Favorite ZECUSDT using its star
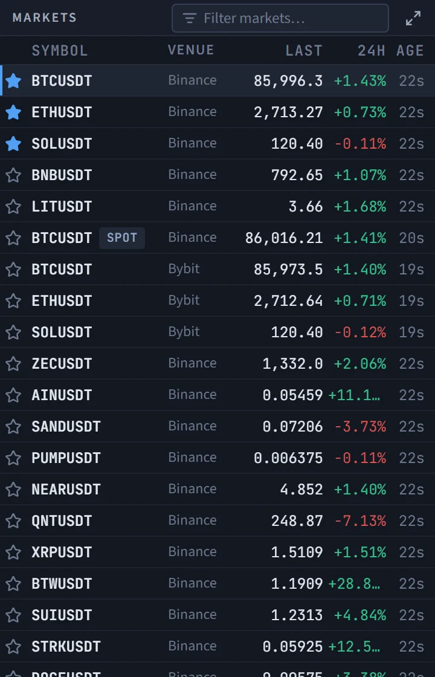 (13, 363)
